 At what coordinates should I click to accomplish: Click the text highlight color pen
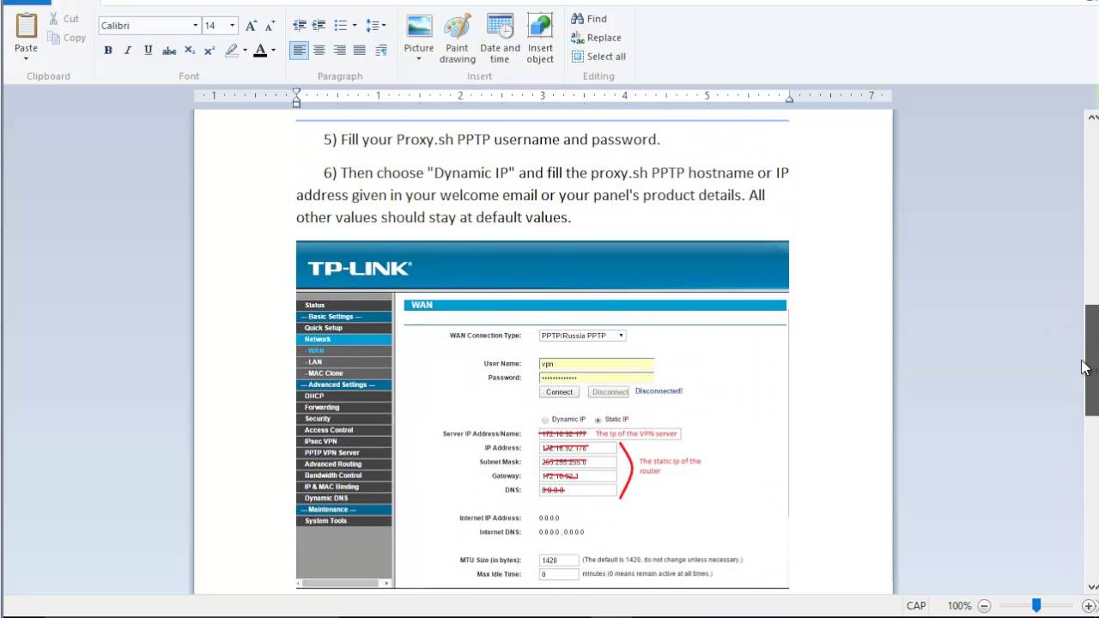(231, 51)
